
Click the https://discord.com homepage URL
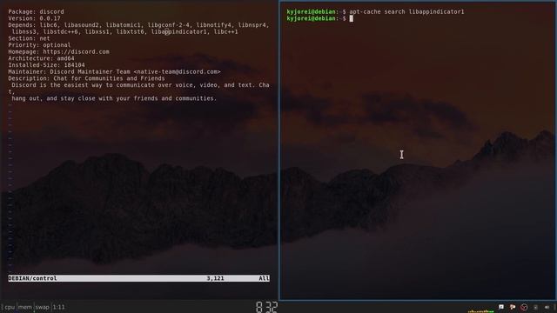coord(76,52)
